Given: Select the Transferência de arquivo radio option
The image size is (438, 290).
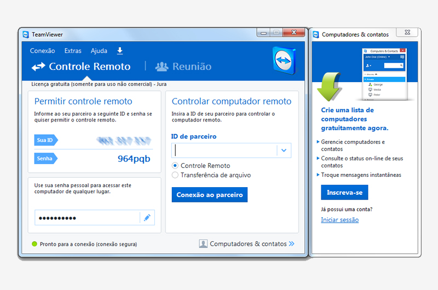Looking at the screenshot, I should click(175, 175).
